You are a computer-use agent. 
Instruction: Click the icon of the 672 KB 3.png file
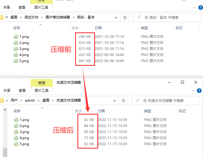pos(16,49)
